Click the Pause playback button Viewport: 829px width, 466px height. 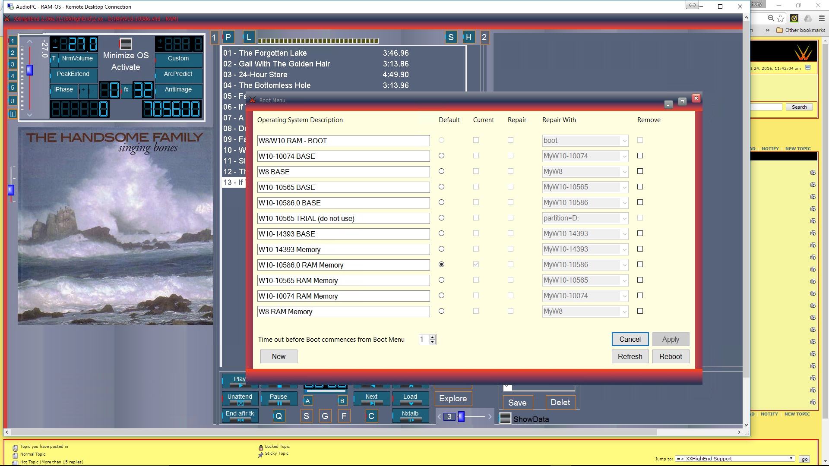(278, 398)
